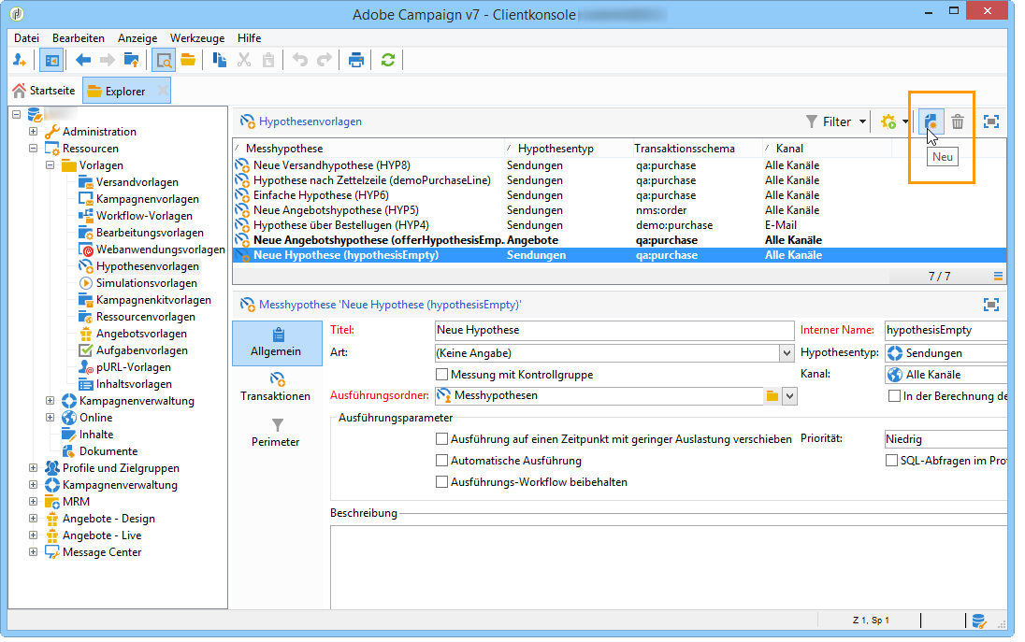Open the Filter dropdown
This screenshot has height=642, width=1025.
pyautogui.click(x=836, y=121)
